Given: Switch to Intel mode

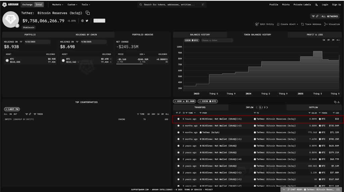Looking at the screenshot, I should [39, 4].
